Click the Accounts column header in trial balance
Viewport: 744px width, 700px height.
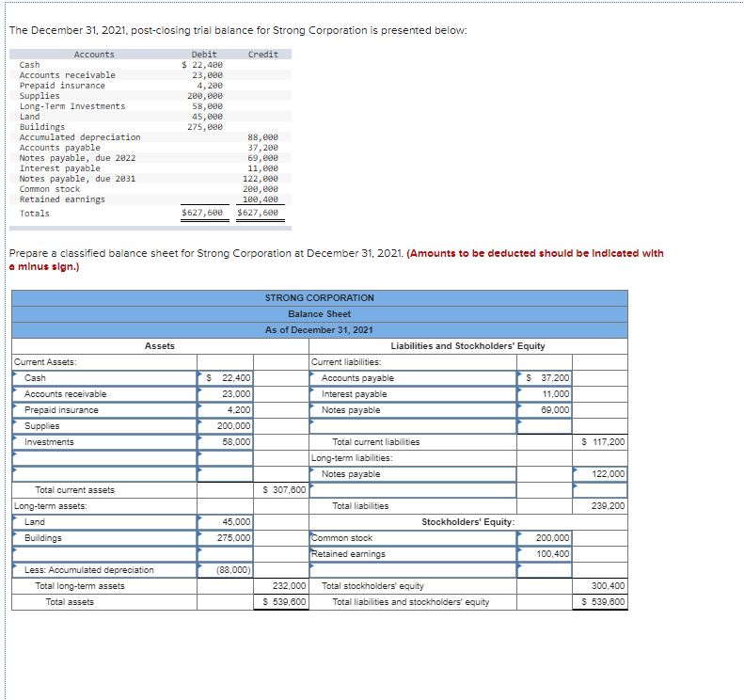tap(94, 55)
